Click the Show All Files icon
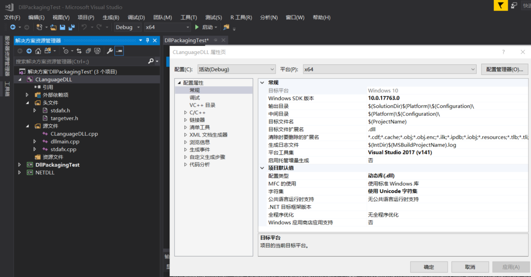The height and width of the screenshot is (277, 531). [97, 51]
